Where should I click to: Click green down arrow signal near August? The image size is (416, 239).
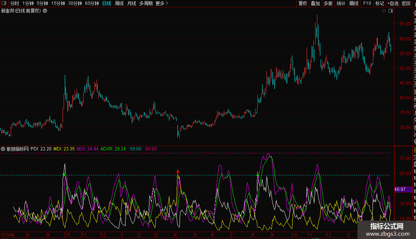tap(258, 175)
